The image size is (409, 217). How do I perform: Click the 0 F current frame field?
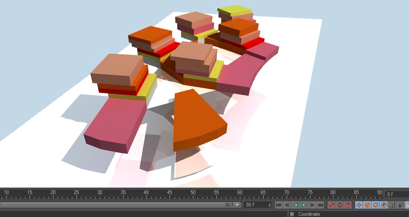[x=397, y=194]
